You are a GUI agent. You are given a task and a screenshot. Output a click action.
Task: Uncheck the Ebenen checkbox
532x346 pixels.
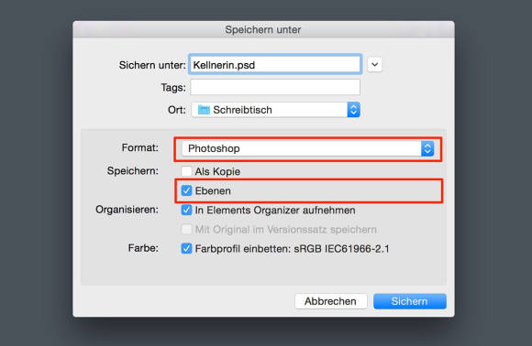(x=186, y=190)
